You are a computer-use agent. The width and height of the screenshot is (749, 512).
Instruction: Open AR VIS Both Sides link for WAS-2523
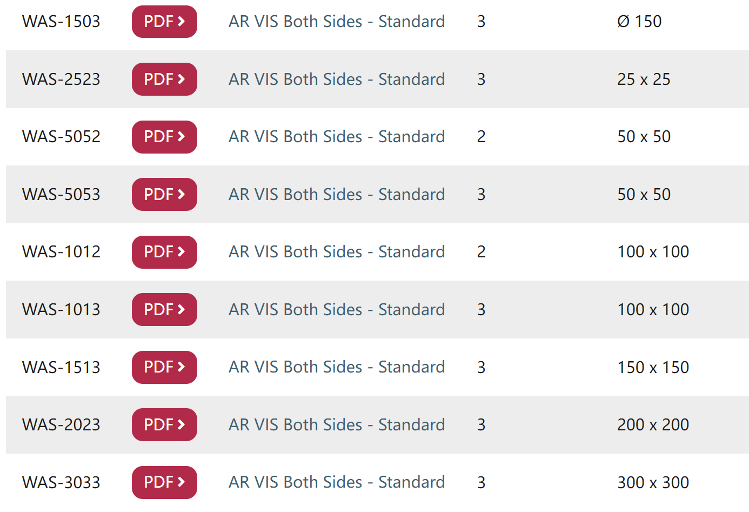[337, 79]
